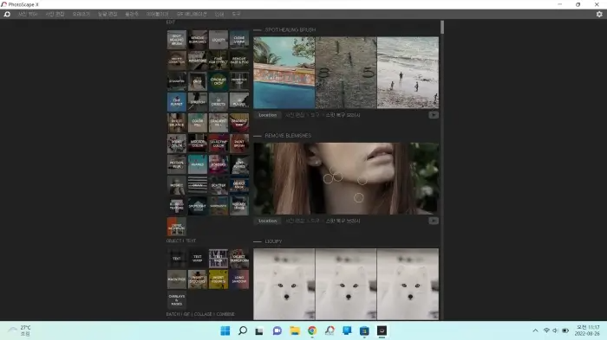Open the GIF 애니메이션 tab
607x340 pixels.
click(x=192, y=14)
